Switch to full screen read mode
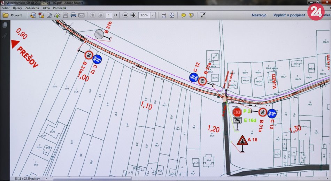 (203, 15)
